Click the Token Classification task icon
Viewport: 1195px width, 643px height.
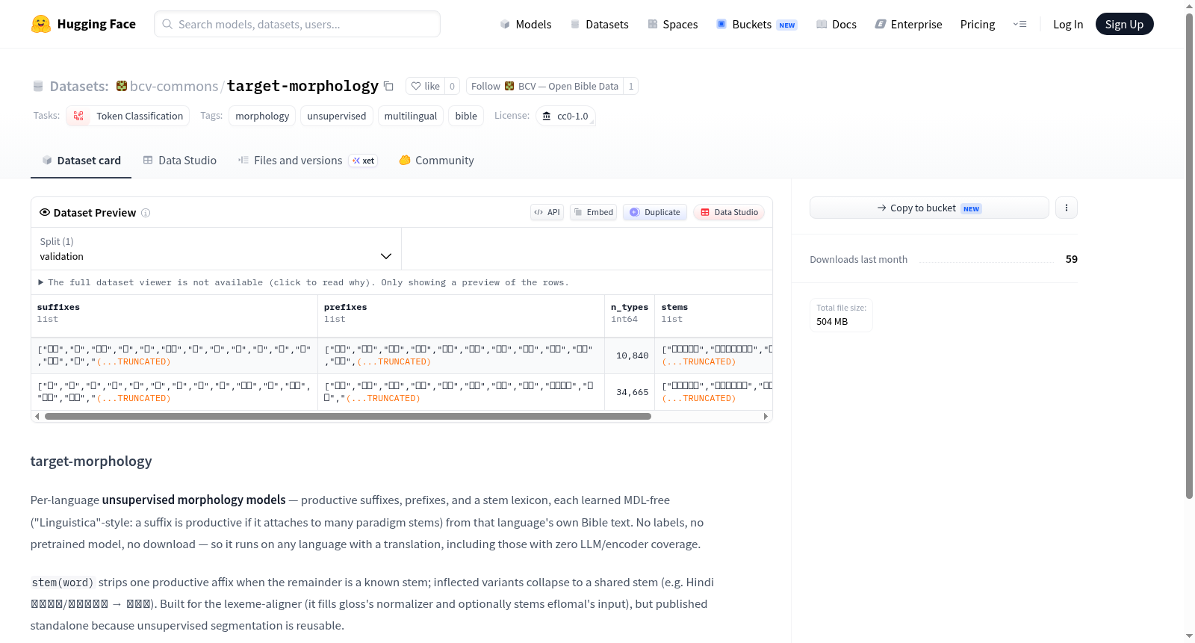point(78,116)
